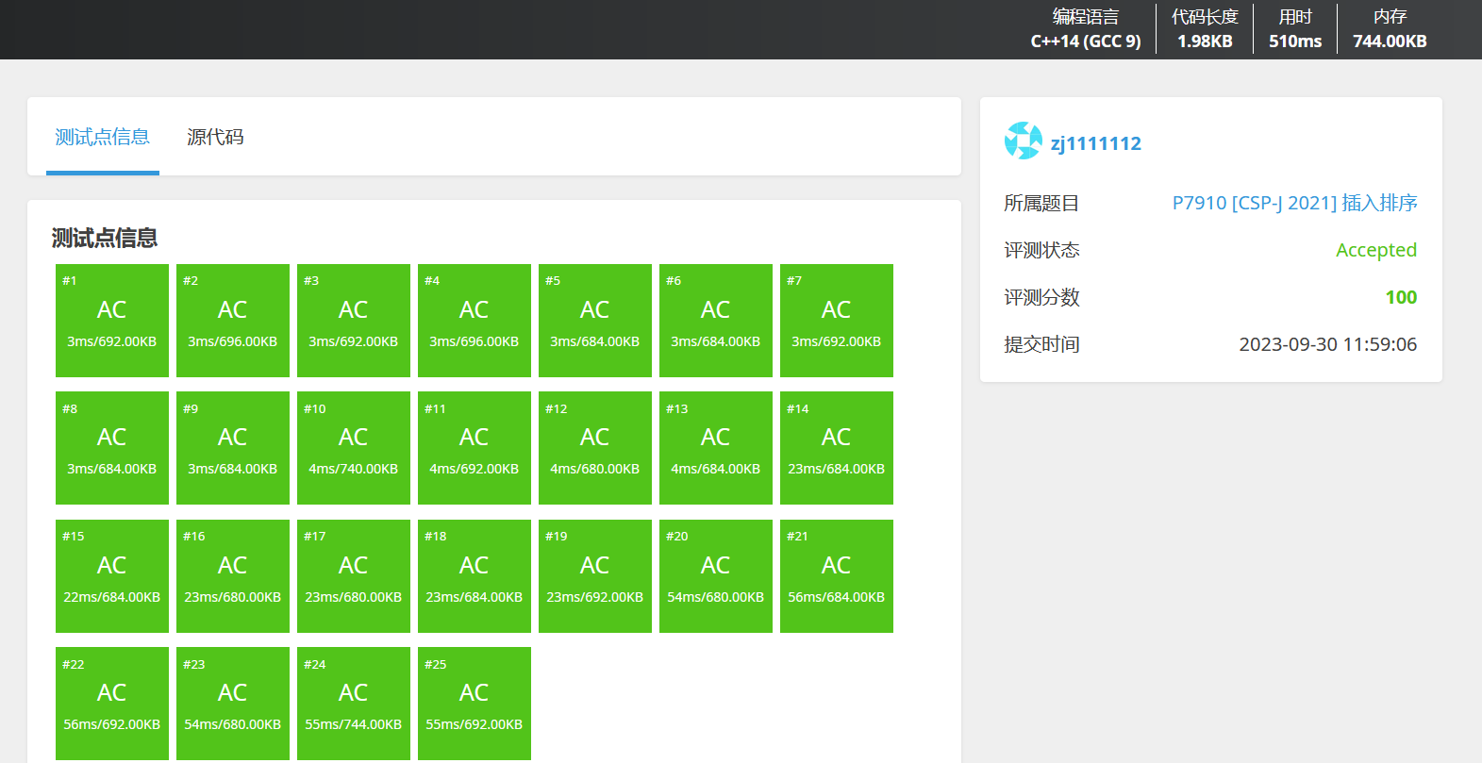Click the 内存 header label
1482x763 pixels.
click(x=1390, y=17)
